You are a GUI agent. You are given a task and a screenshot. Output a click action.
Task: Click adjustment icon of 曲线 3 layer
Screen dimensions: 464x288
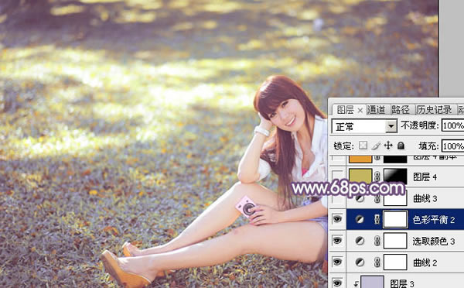point(360,198)
